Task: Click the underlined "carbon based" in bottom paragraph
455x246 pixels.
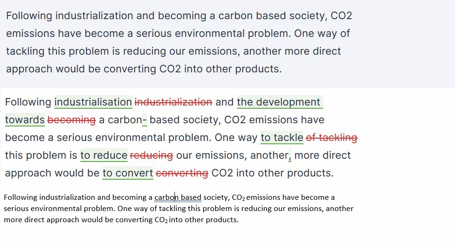Action: (x=178, y=197)
